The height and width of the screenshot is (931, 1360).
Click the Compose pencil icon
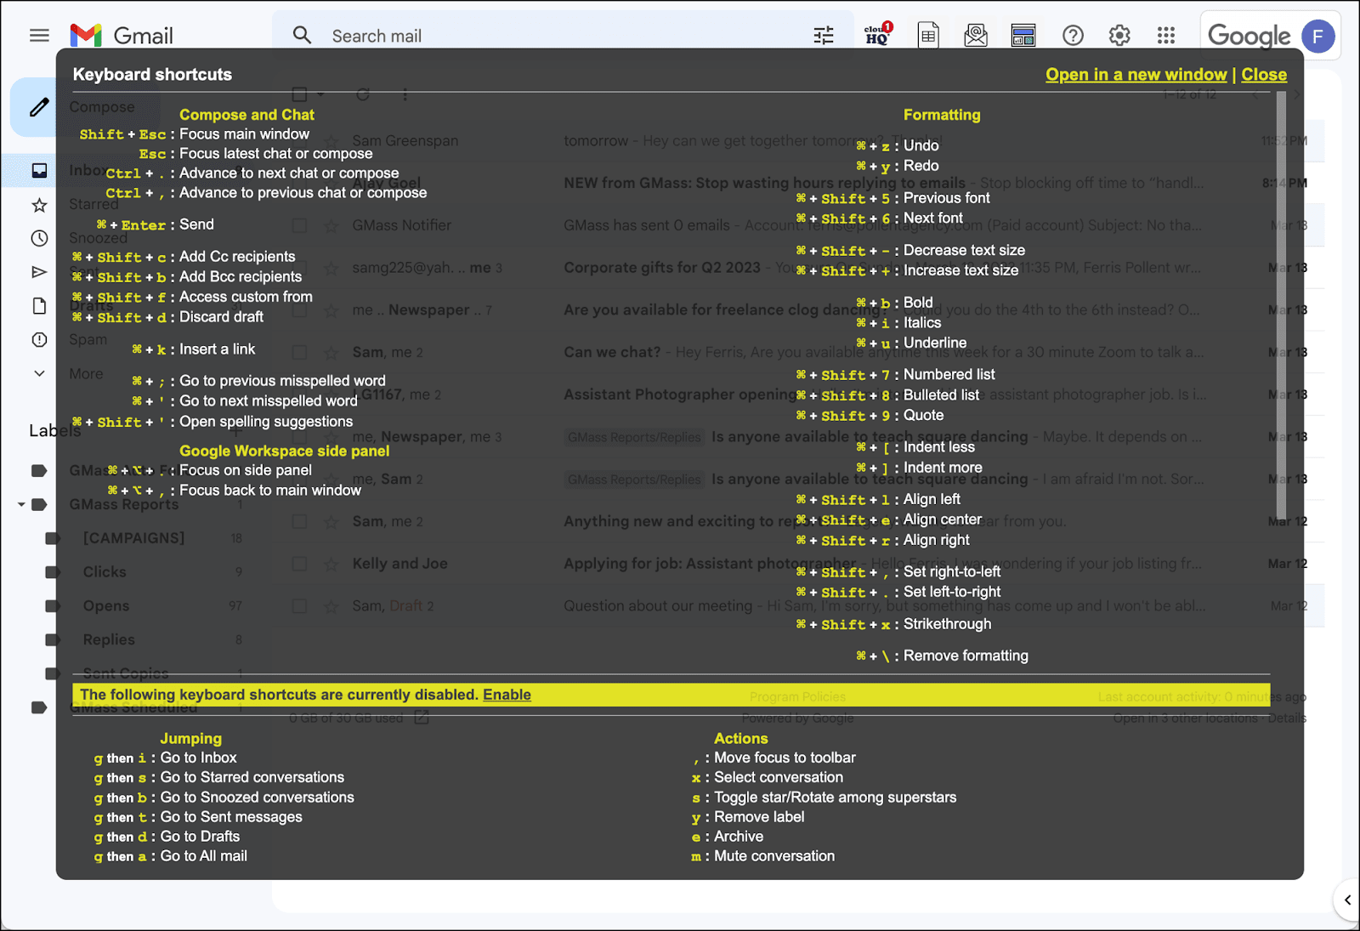pos(39,107)
